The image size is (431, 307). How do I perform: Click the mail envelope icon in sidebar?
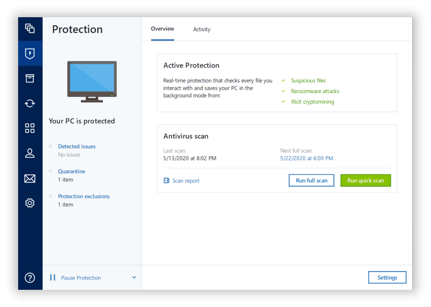click(30, 178)
